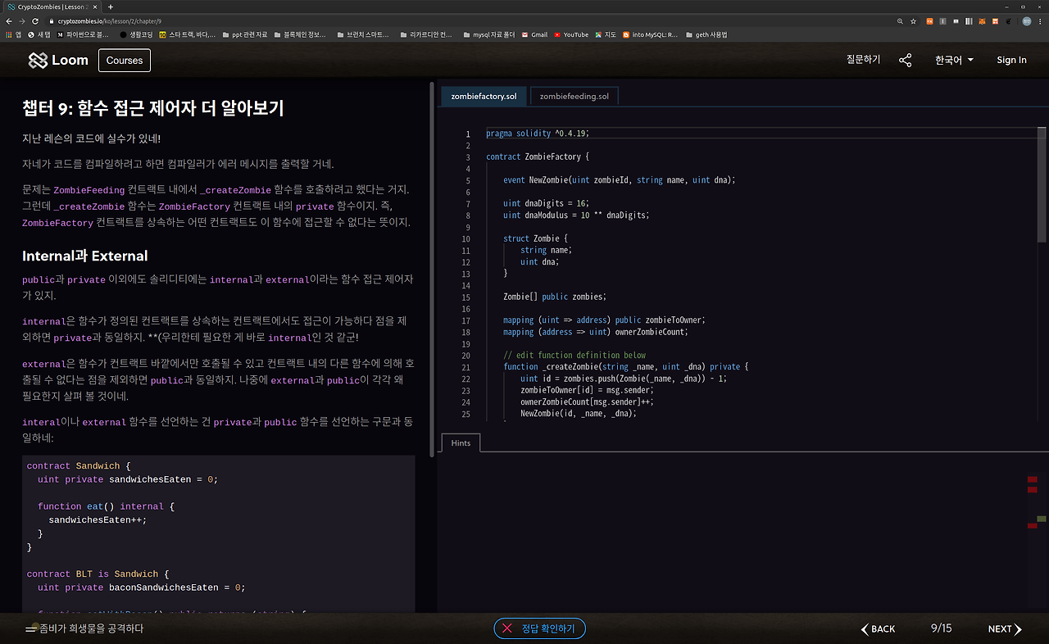Click the Loom logo in header

tap(58, 60)
